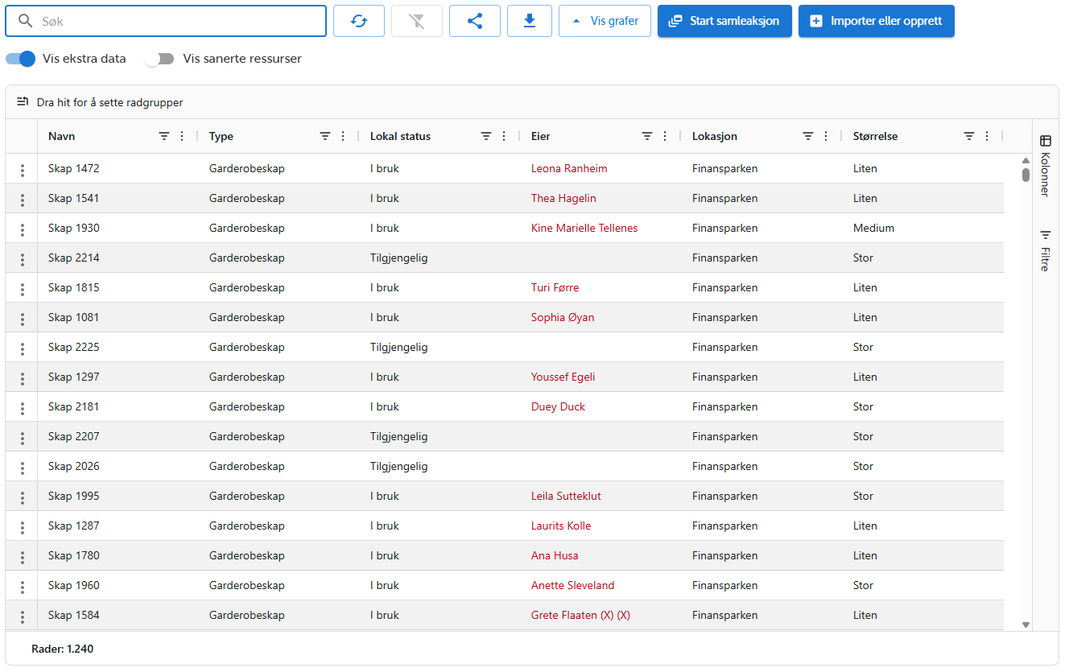
Task: Open Youssef Egeli's owner link
Action: pyautogui.click(x=563, y=377)
